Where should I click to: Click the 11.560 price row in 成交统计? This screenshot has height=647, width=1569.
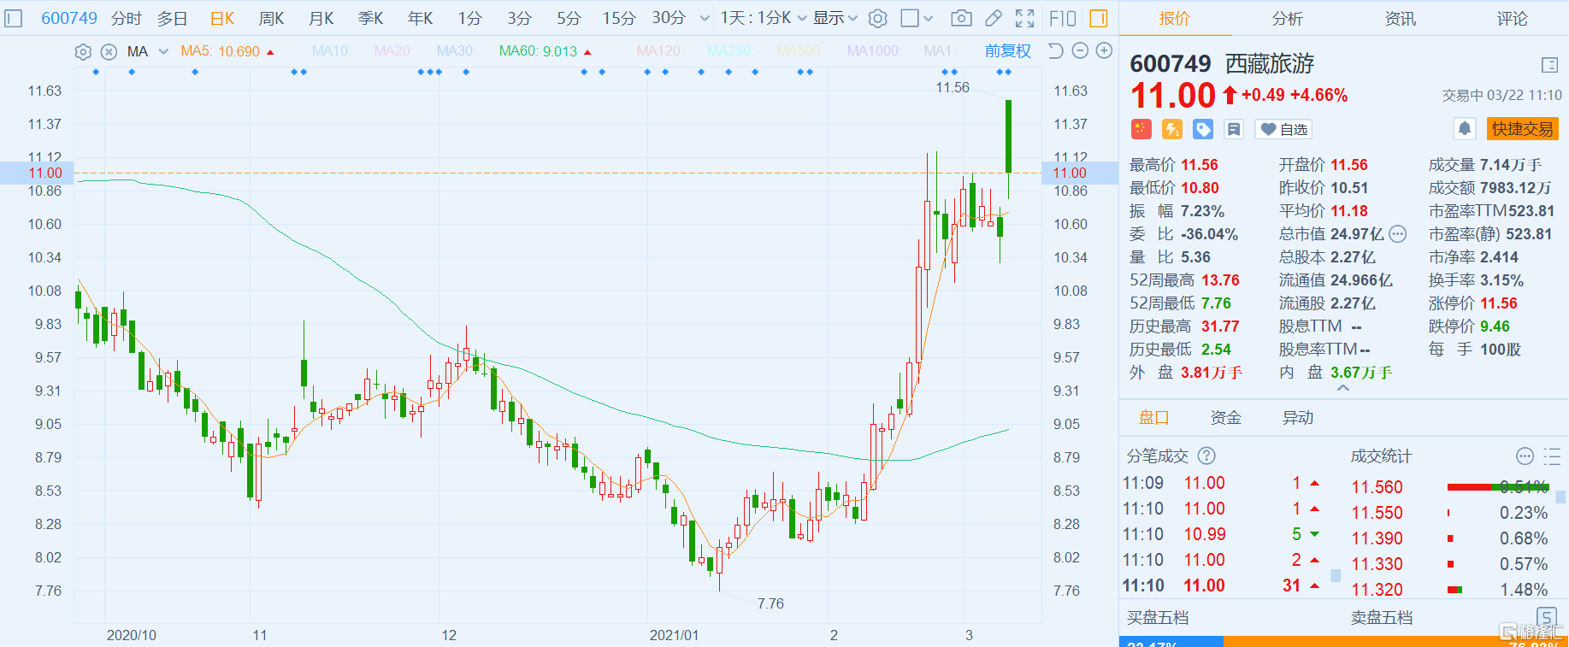pyautogui.click(x=1449, y=487)
